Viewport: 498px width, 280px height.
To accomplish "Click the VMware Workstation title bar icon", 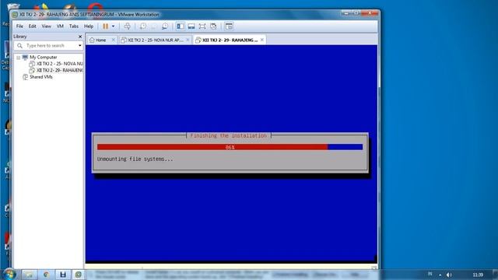I will (15, 15).
